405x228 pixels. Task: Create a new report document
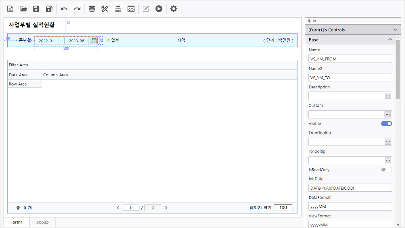(10, 8)
